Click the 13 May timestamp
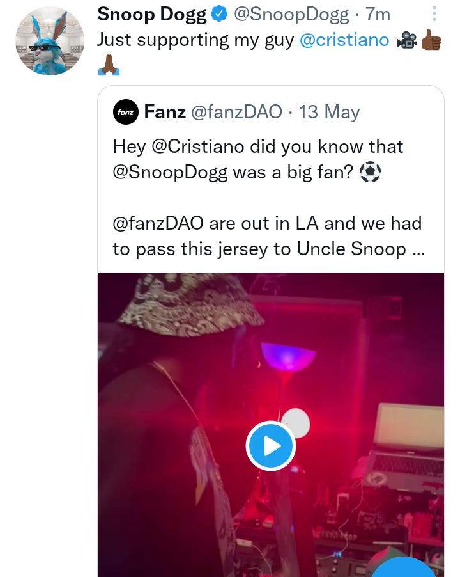This screenshot has height=577, width=460. tap(330, 113)
